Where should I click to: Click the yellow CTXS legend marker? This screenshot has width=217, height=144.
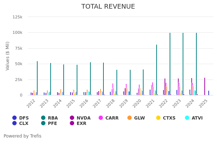coord(158,118)
